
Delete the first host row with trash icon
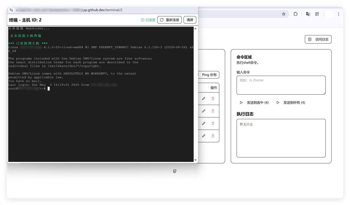(213, 99)
